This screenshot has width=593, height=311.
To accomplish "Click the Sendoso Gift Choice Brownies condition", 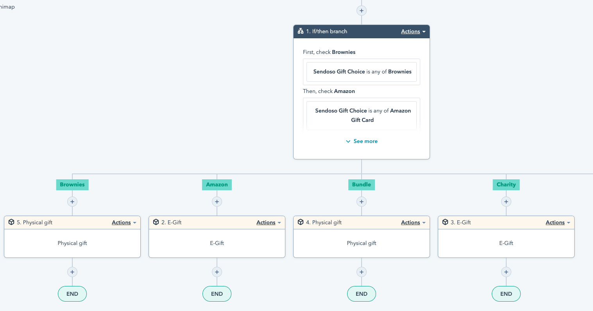I will pos(362,72).
